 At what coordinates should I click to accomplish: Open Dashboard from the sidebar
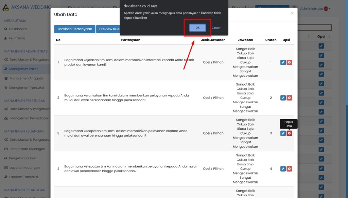tap(18, 29)
